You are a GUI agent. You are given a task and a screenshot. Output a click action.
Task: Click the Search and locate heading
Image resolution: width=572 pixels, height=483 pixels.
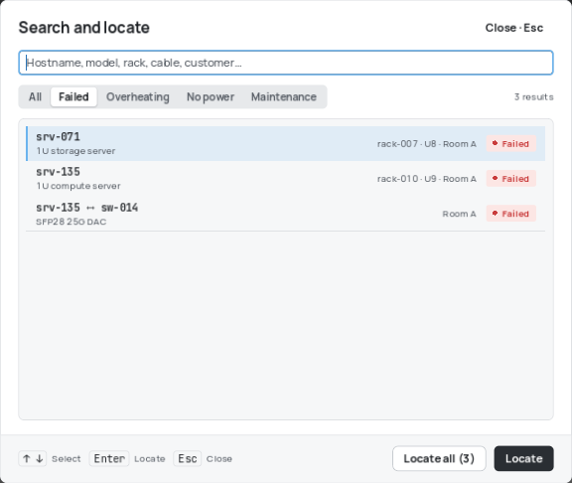(x=83, y=28)
